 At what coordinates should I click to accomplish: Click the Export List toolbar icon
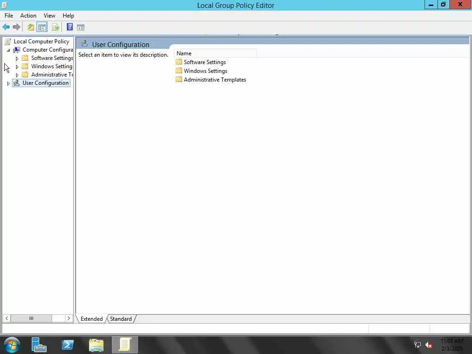pyautogui.click(x=55, y=27)
